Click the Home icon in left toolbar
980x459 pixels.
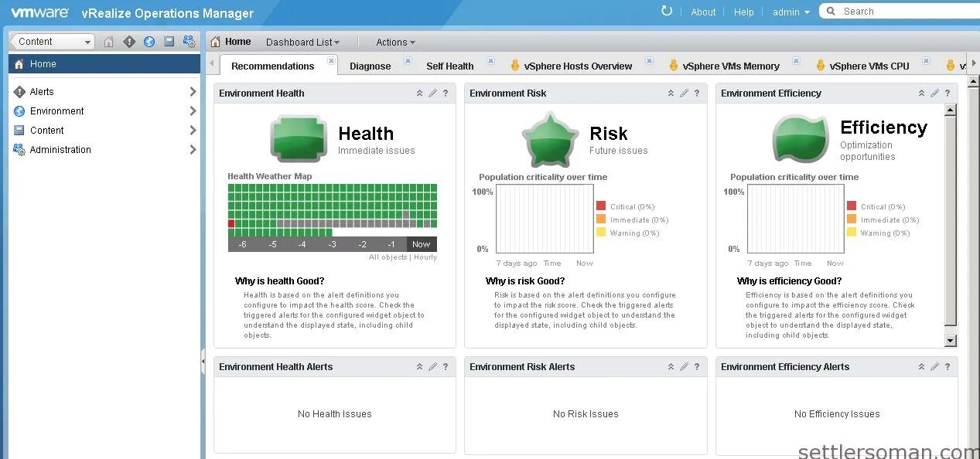click(109, 42)
